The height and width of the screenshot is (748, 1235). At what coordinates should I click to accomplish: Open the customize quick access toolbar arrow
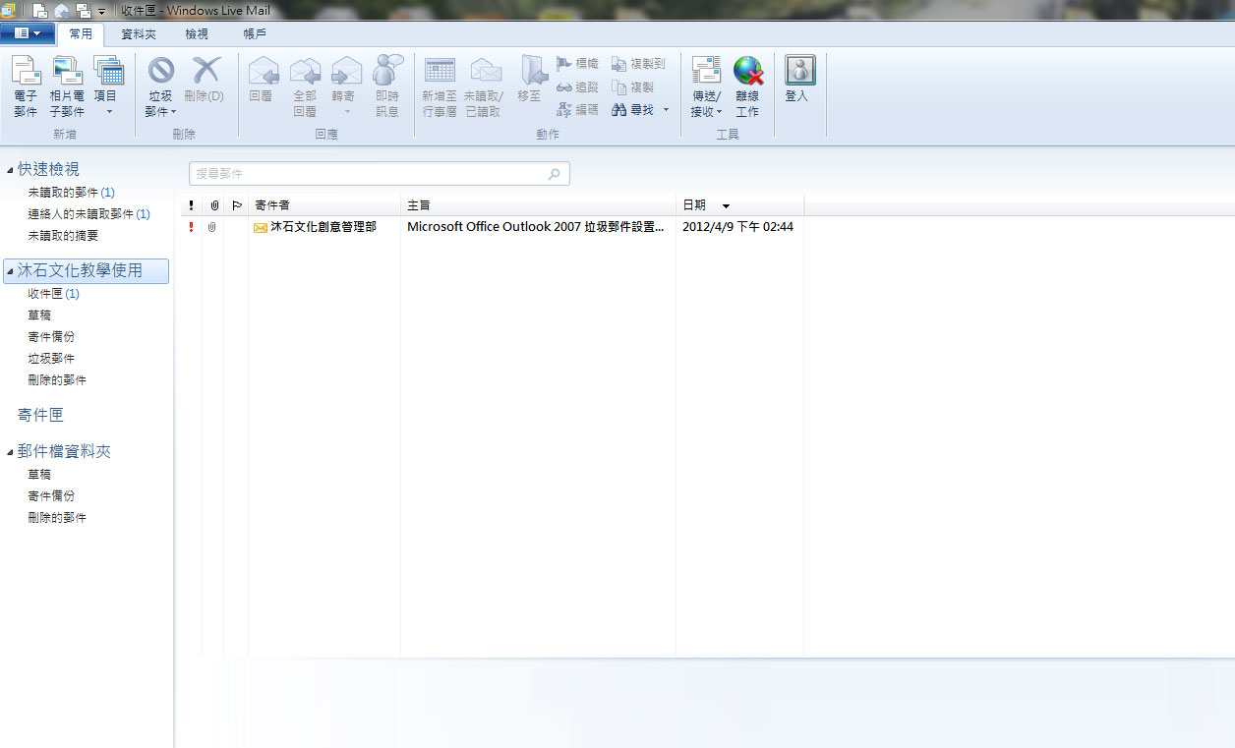coord(101,12)
